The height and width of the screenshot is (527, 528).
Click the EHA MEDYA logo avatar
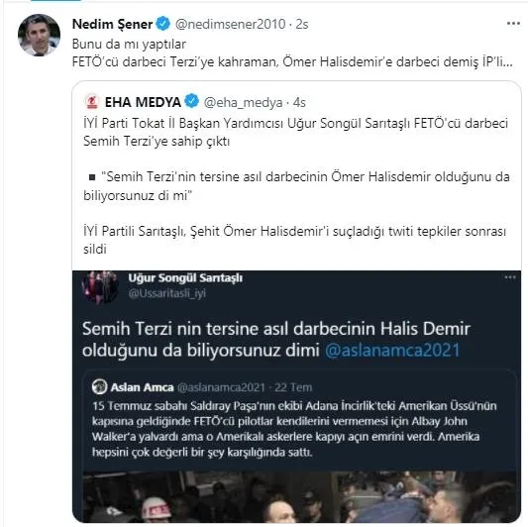[x=92, y=102]
